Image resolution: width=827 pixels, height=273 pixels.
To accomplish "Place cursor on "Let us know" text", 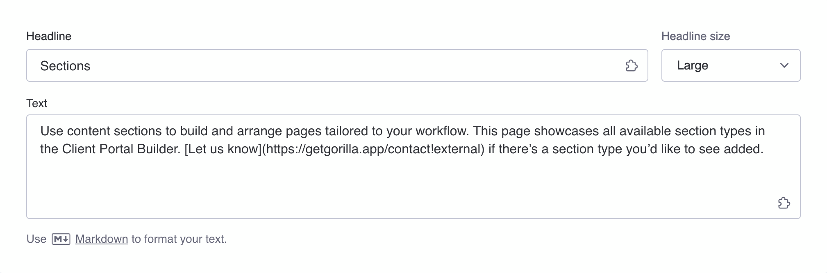I will click(x=223, y=149).
